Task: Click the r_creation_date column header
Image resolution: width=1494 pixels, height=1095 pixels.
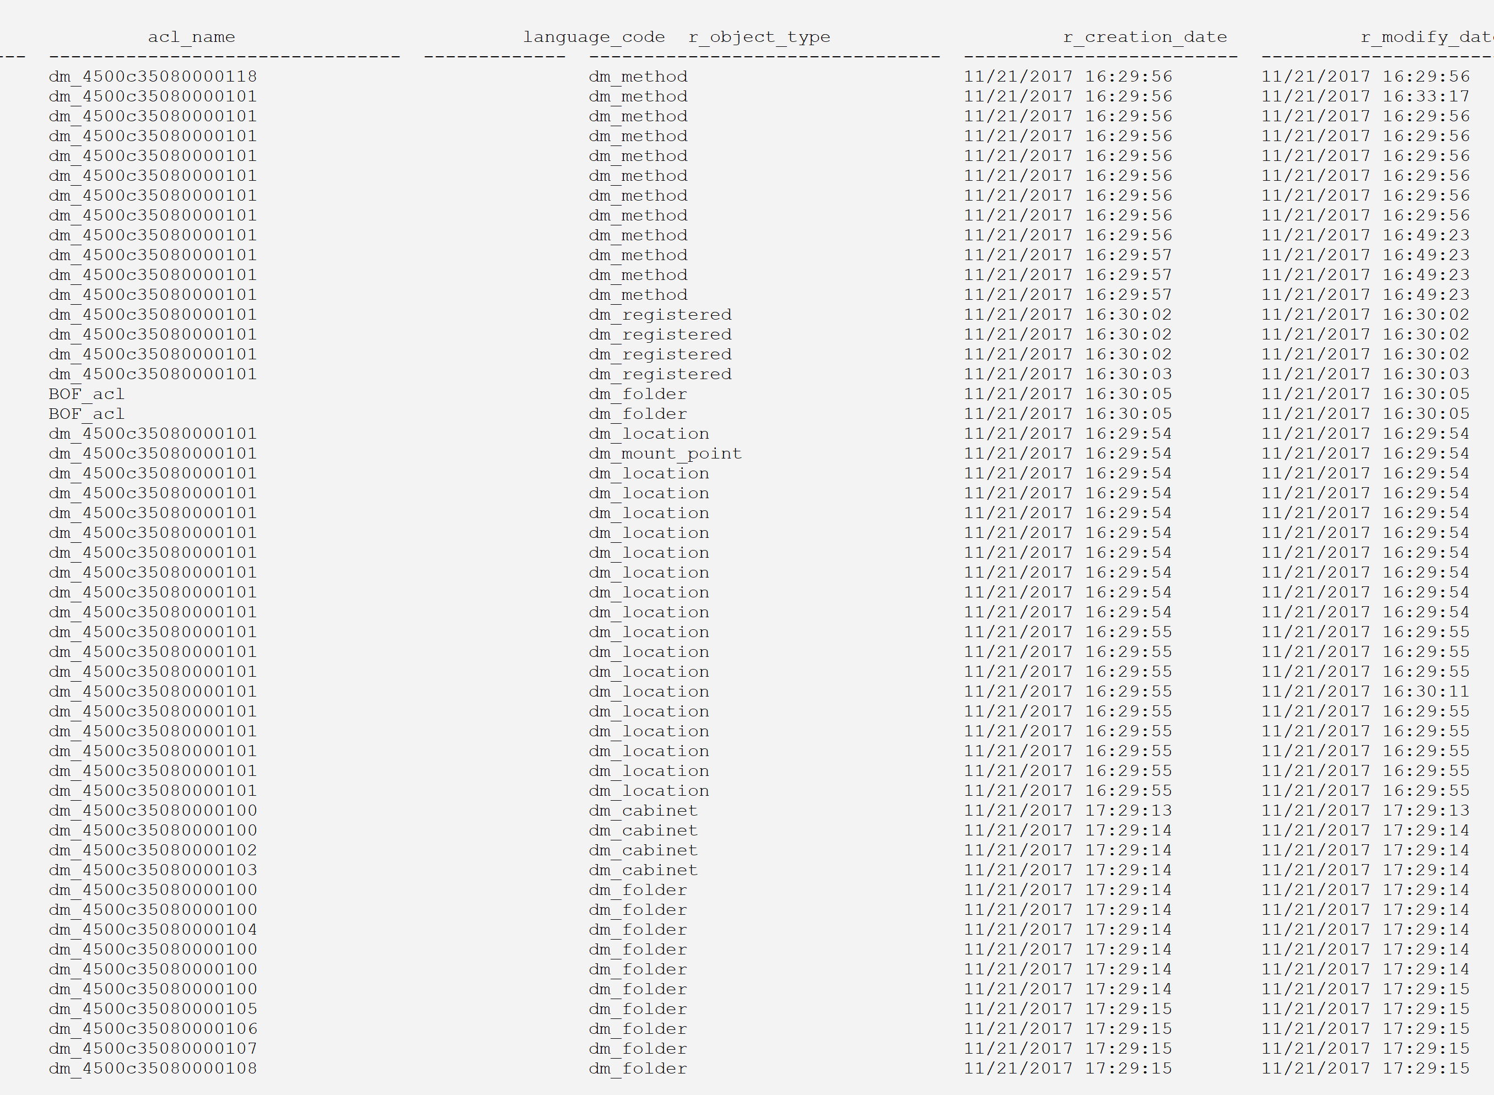Action: point(1145,37)
